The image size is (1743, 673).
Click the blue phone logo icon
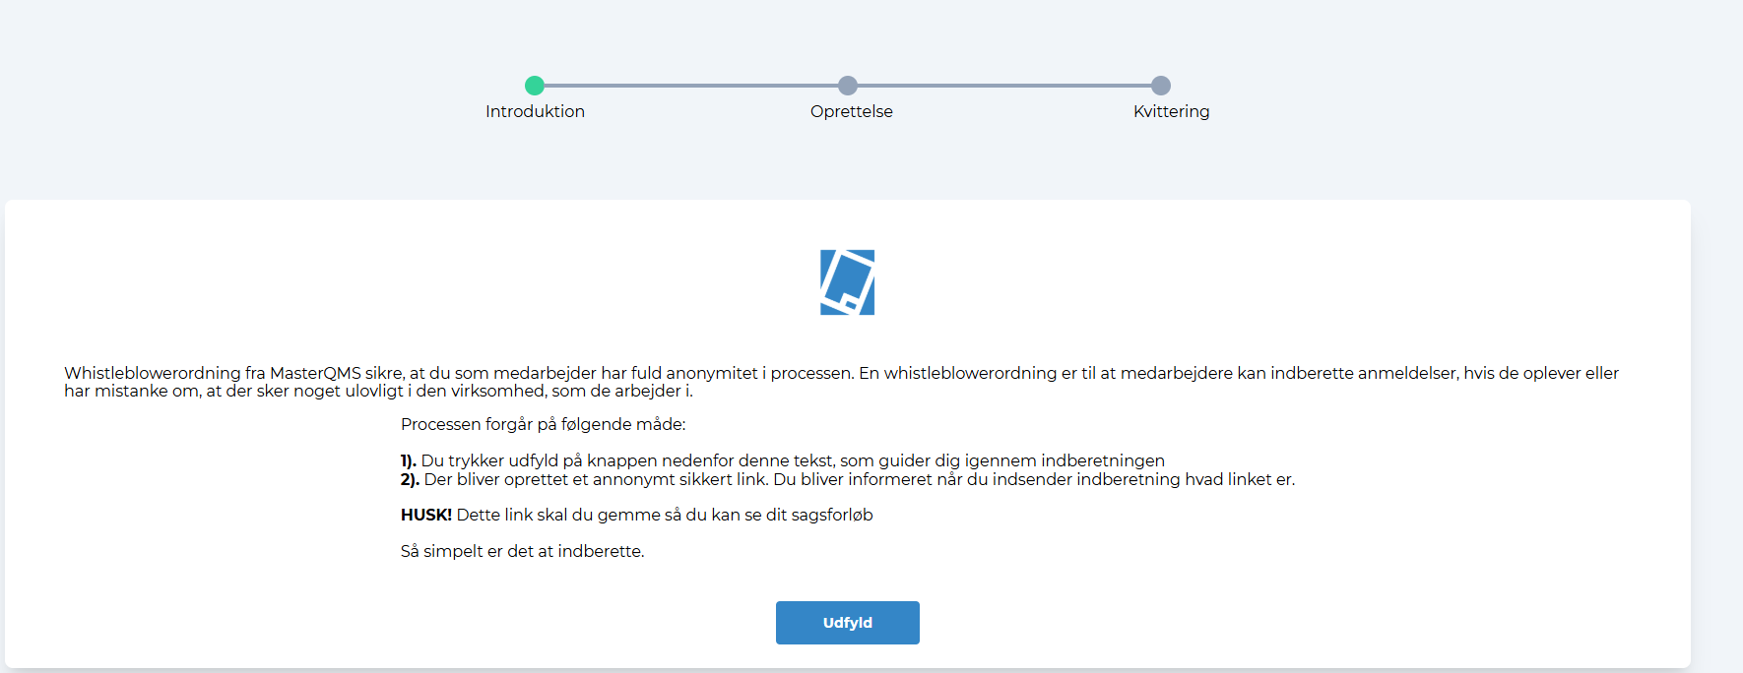click(847, 282)
